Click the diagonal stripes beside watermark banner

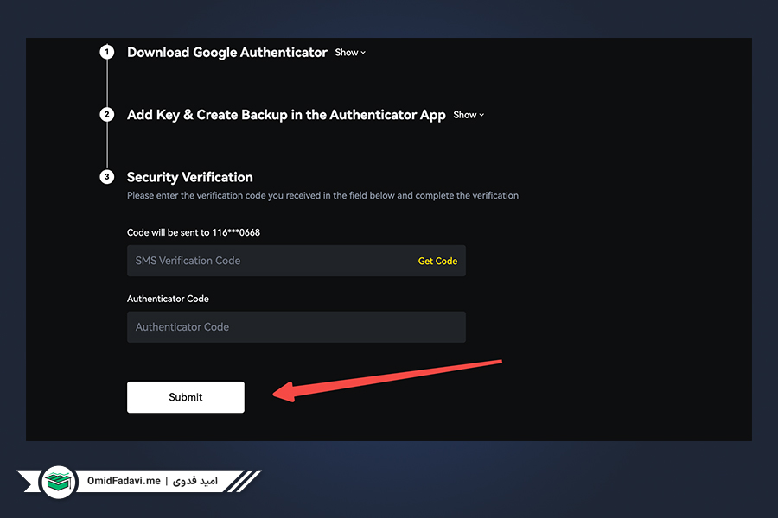click(x=243, y=481)
